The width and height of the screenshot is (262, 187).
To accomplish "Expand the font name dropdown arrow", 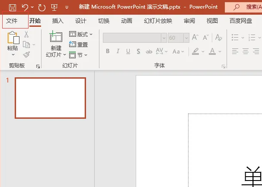I will point(164,38).
